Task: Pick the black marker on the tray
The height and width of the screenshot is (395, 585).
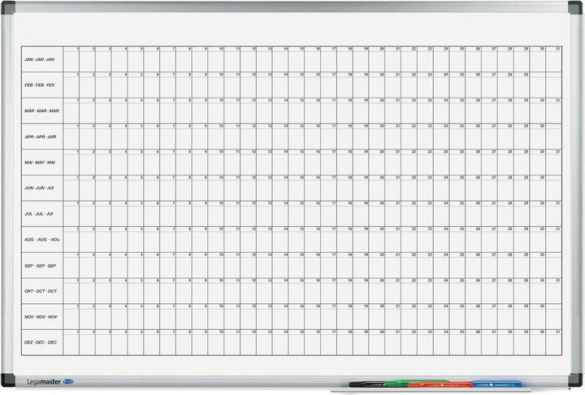Action: pos(364,382)
